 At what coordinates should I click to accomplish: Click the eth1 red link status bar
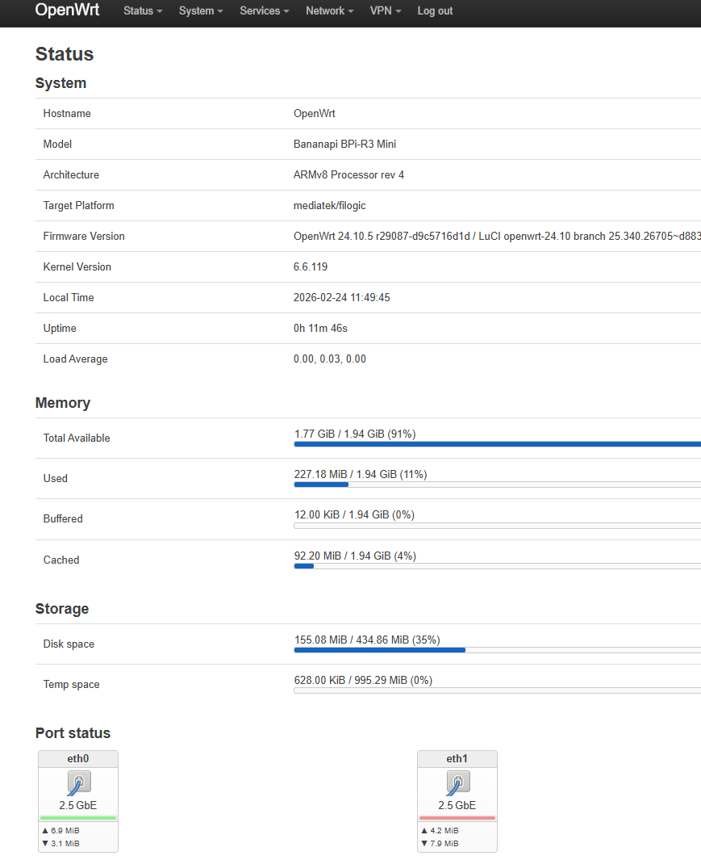pyautogui.click(x=457, y=818)
